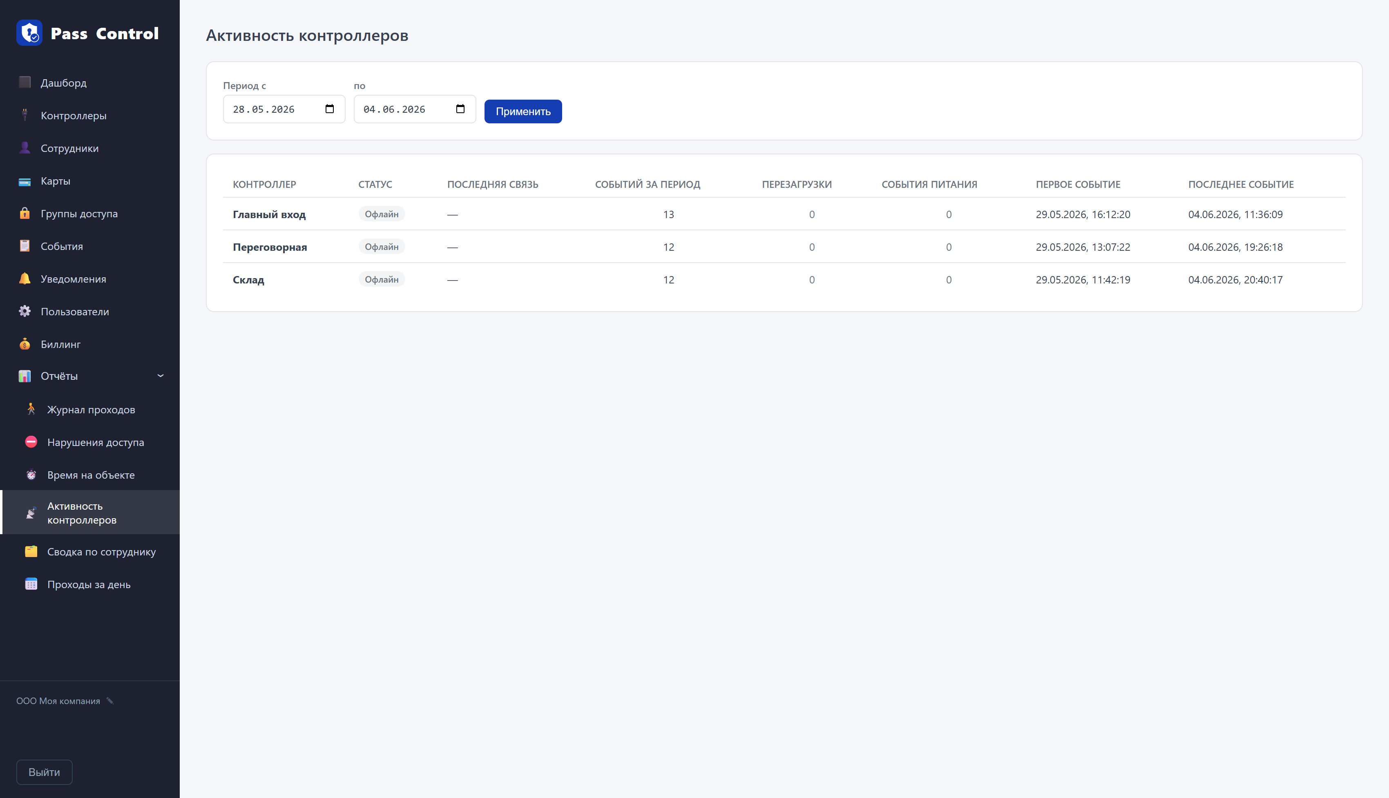Image resolution: width=1389 pixels, height=798 pixels.
Task: Click Последняя связь column header
Action: [x=492, y=184]
